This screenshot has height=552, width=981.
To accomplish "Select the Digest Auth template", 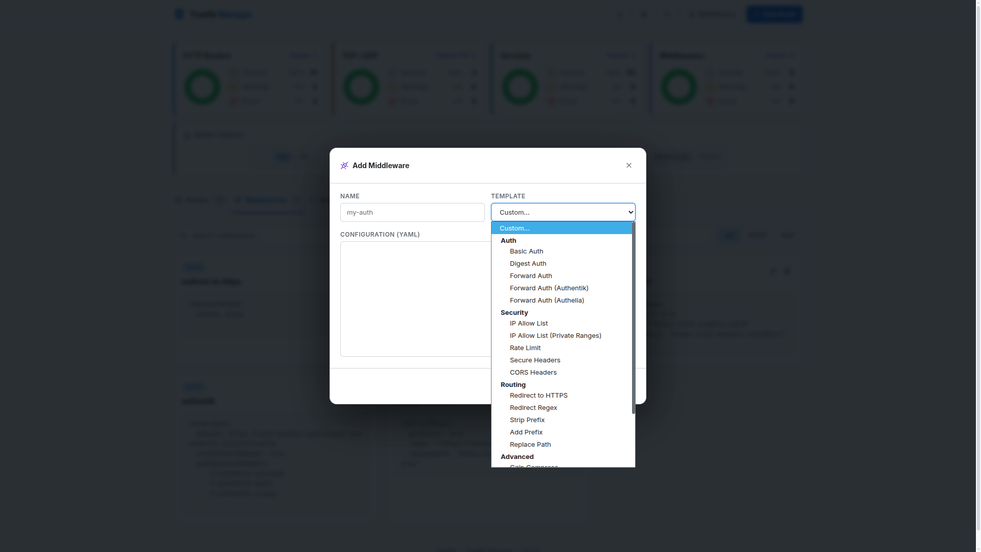I will tap(528, 263).
